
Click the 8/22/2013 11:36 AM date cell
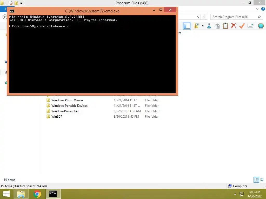[127, 111]
